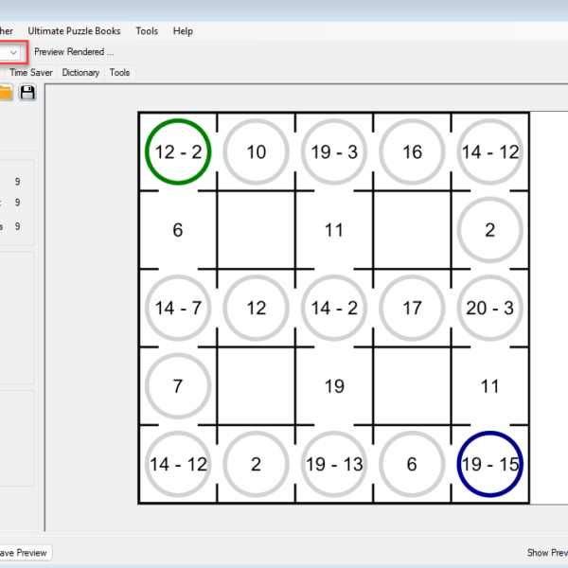Click the circled cell labeled 16

click(x=412, y=152)
